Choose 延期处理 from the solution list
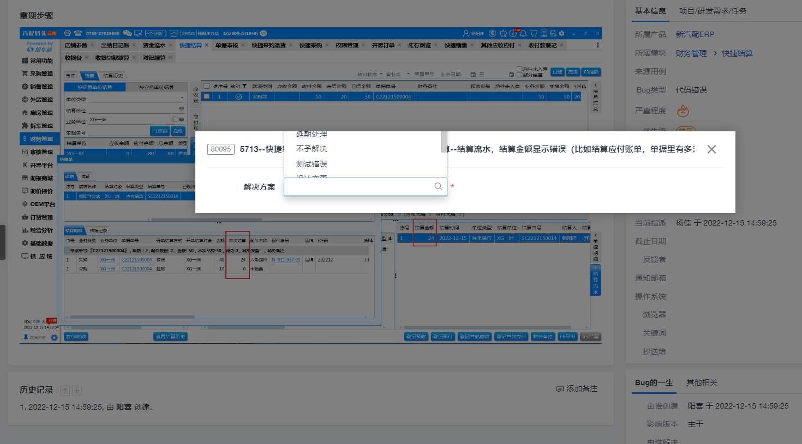Screen dimensions: 802x444 pyautogui.click(x=312, y=134)
